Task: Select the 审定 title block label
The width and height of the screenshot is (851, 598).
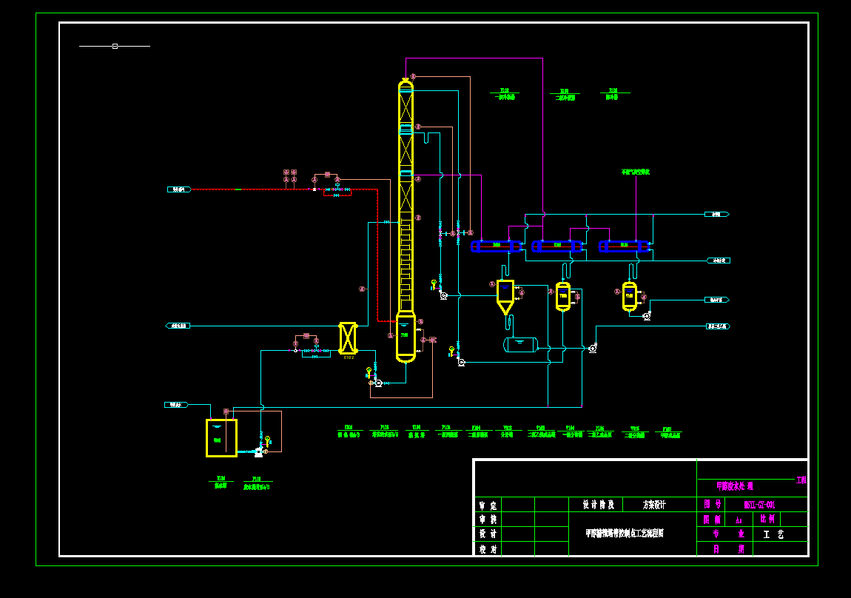Action: (x=488, y=505)
